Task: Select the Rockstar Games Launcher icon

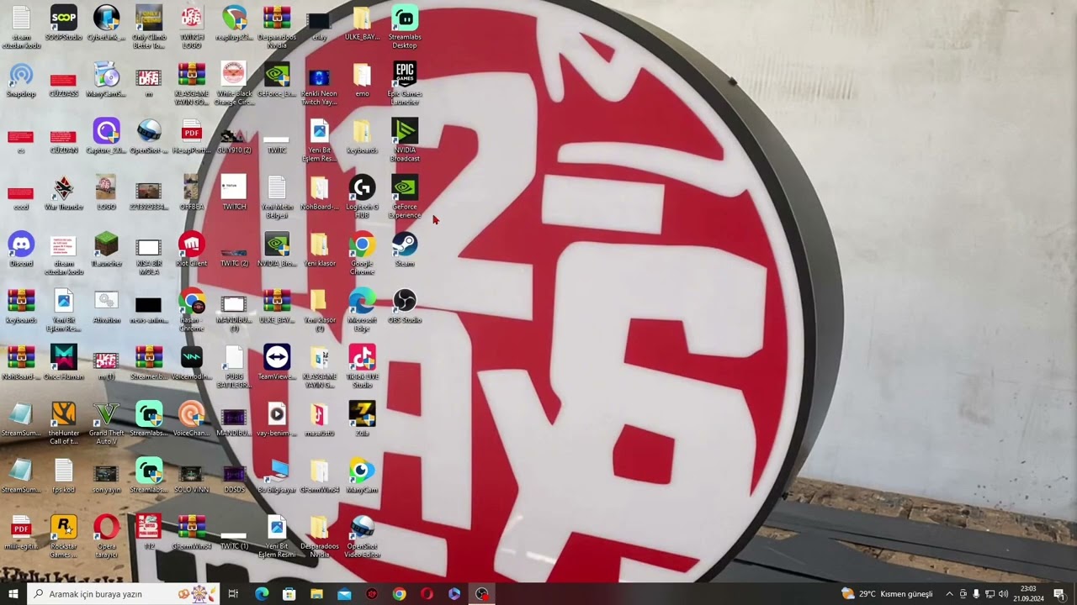Action: [64, 536]
